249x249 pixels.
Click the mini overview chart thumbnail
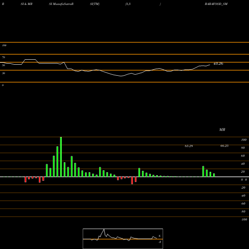pos(123,239)
